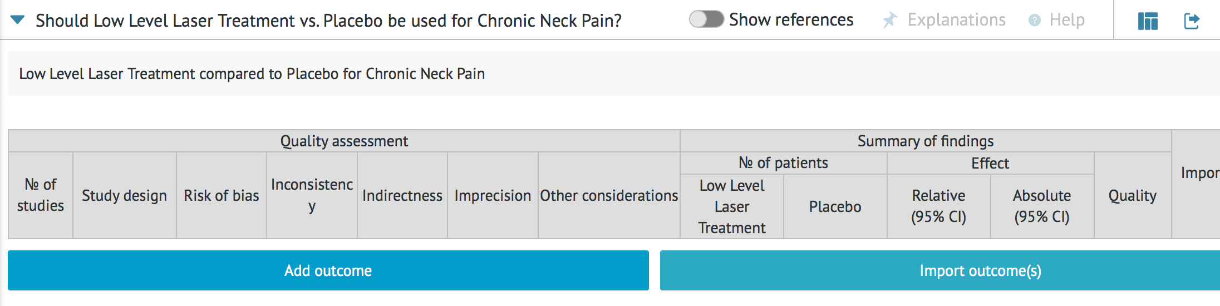The image size is (1220, 306).
Task: Click the Risk of bias column header
Action: 221,195
